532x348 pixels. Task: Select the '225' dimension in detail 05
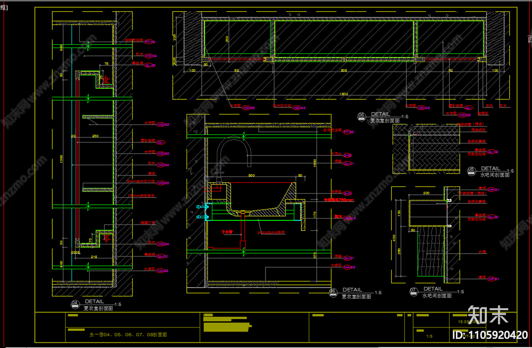pos(175,38)
